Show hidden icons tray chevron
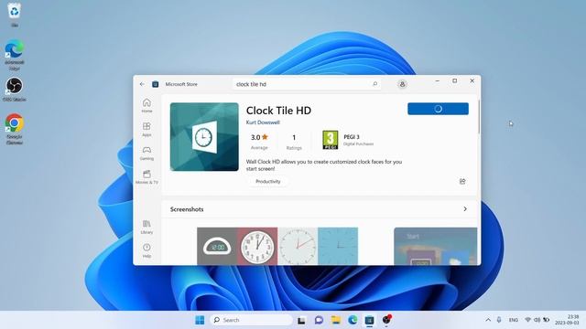Screen dimensions: 586x329 488,320
